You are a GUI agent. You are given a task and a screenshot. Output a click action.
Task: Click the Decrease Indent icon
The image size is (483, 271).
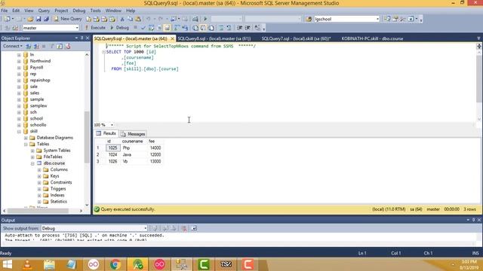(240, 28)
